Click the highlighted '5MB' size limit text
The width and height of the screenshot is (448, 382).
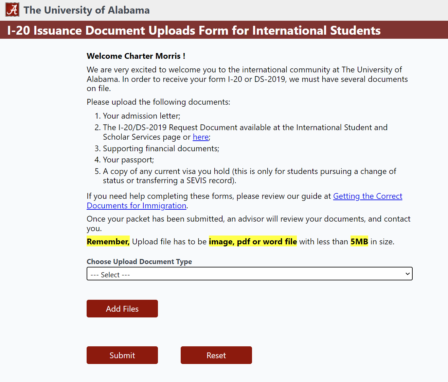(359, 241)
